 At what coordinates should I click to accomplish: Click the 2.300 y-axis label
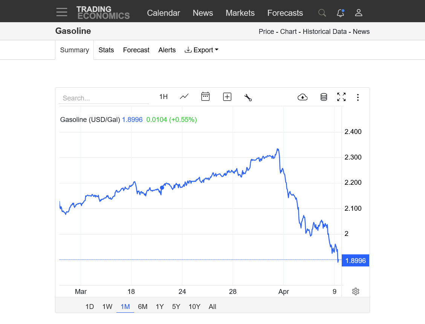[353, 157]
